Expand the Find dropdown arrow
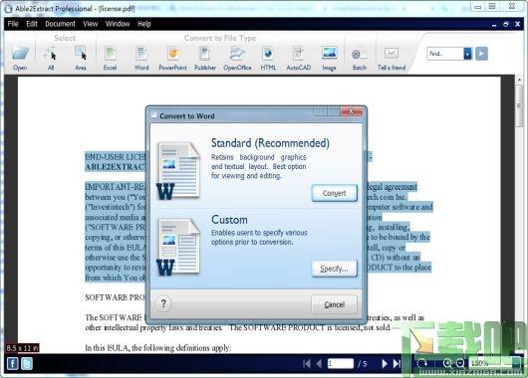Screen dimensions: 528x378 (x=467, y=54)
